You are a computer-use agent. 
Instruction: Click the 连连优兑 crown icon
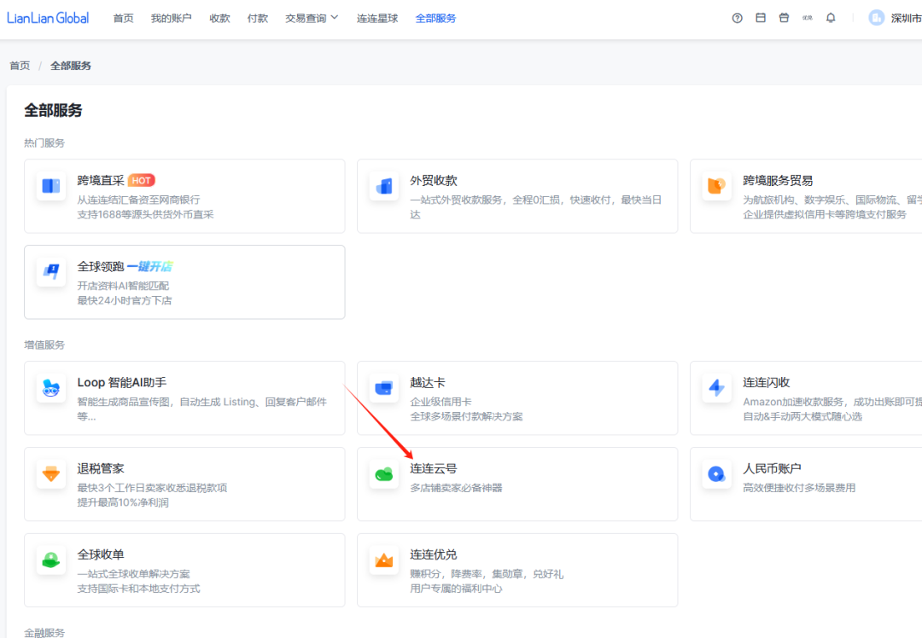click(384, 560)
